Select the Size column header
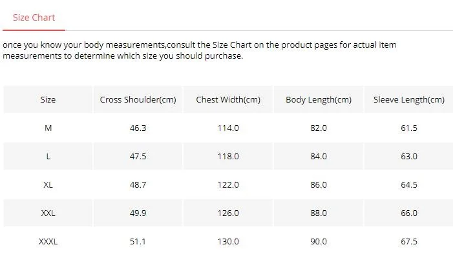The image size is (453, 256). pyautogui.click(x=48, y=100)
